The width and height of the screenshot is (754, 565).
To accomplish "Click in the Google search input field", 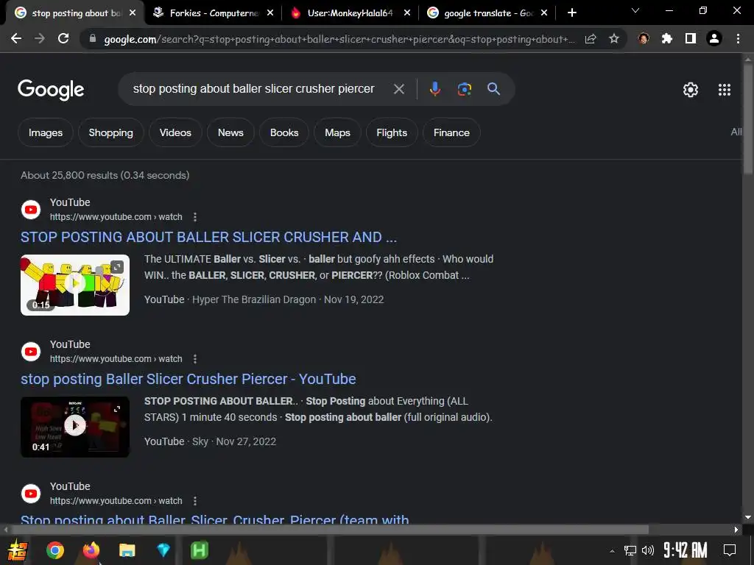I will [253, 89].
